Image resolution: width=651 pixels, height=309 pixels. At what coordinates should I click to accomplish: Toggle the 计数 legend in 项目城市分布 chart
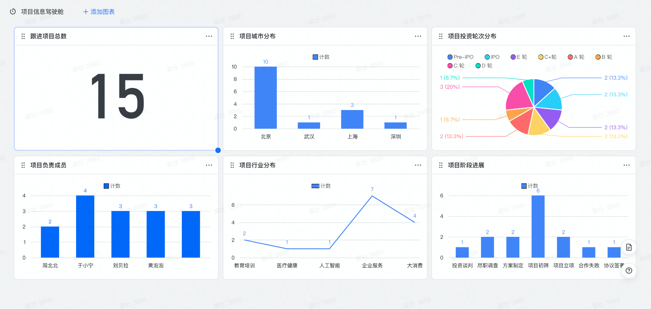point(321,57)
